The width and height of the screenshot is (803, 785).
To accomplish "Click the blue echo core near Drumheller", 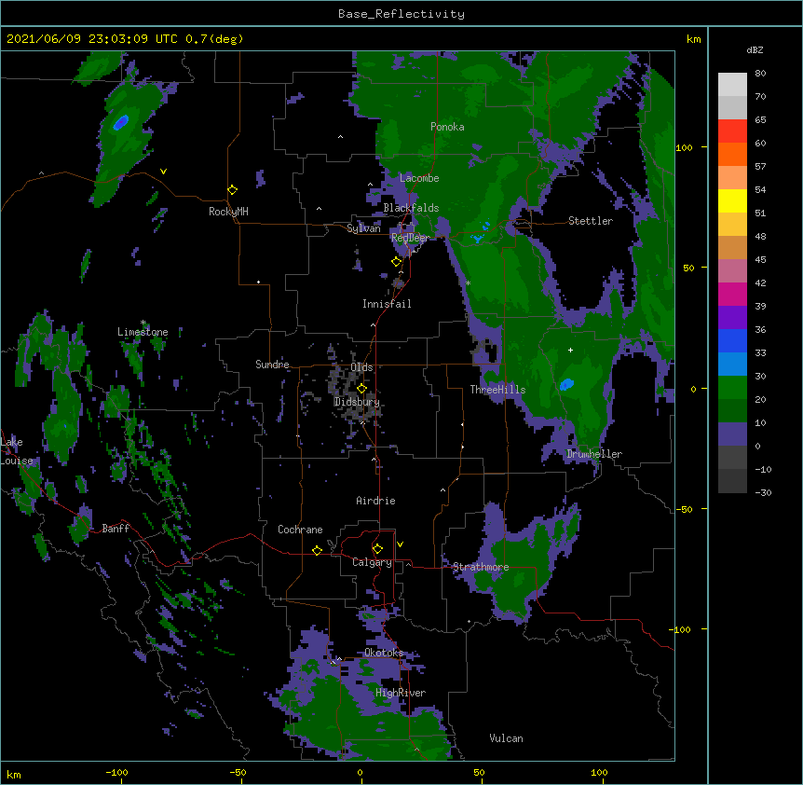I will 566,384.
